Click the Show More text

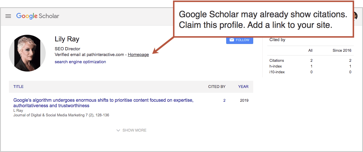[x=135, y=130]
